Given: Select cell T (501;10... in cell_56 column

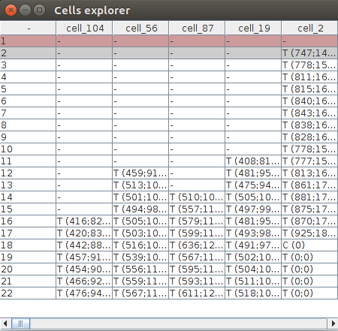Looking at the screenshot, I should [140, 197].
